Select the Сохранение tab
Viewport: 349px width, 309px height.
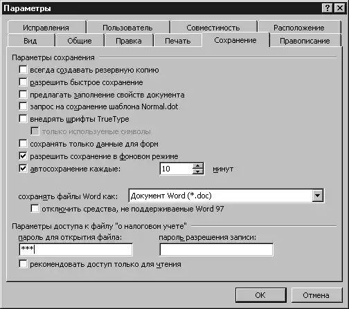(235, 40)
